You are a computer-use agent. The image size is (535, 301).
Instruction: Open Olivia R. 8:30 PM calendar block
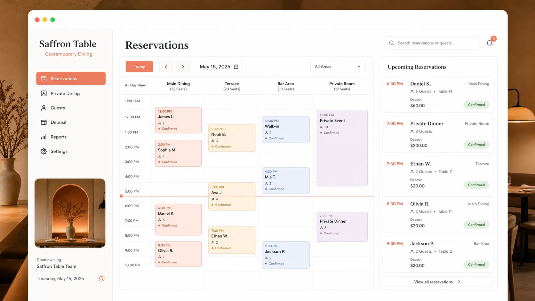coord(178,254)
